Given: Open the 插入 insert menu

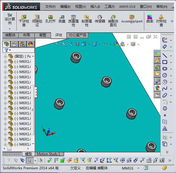Looking at the screenshot, I should click(x=95, y=6).
